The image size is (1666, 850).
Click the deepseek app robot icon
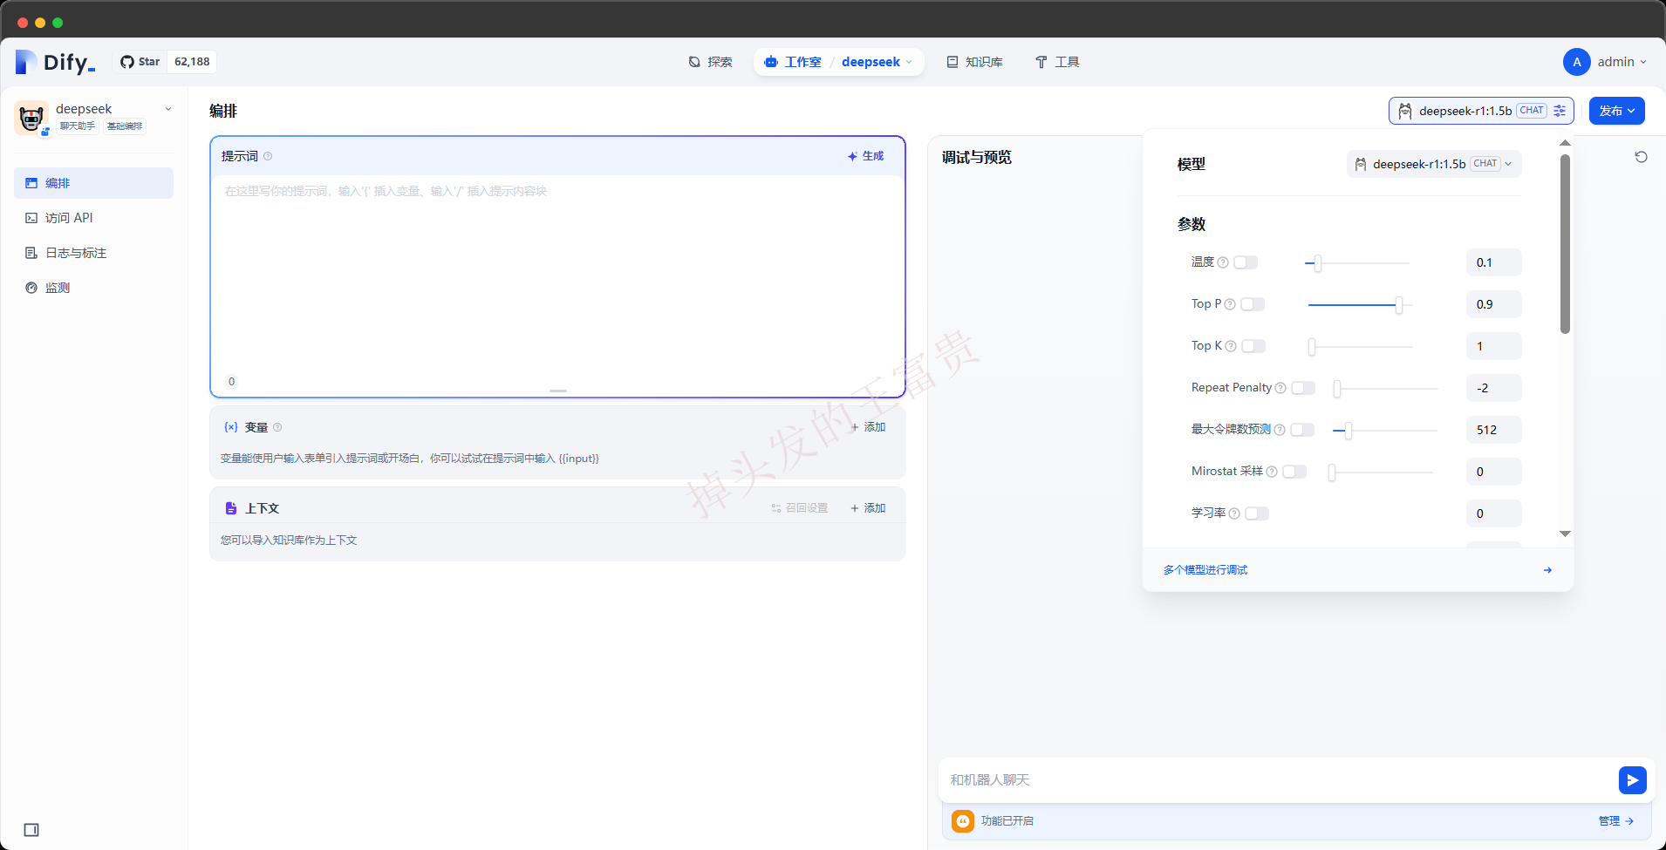click(31, 117)
